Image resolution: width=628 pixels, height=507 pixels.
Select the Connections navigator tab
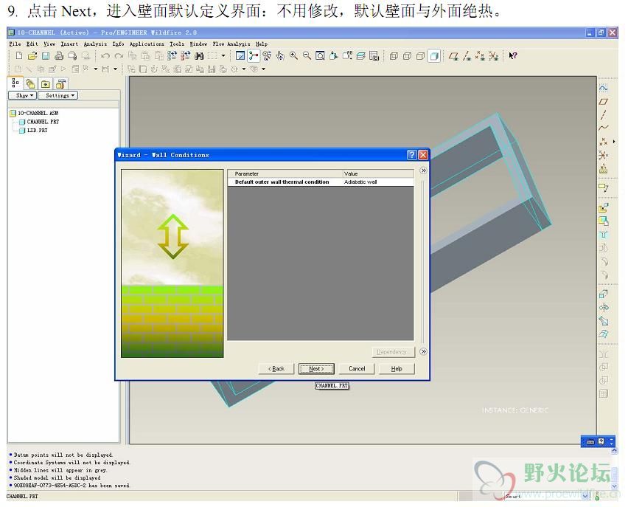coord(60,83)
